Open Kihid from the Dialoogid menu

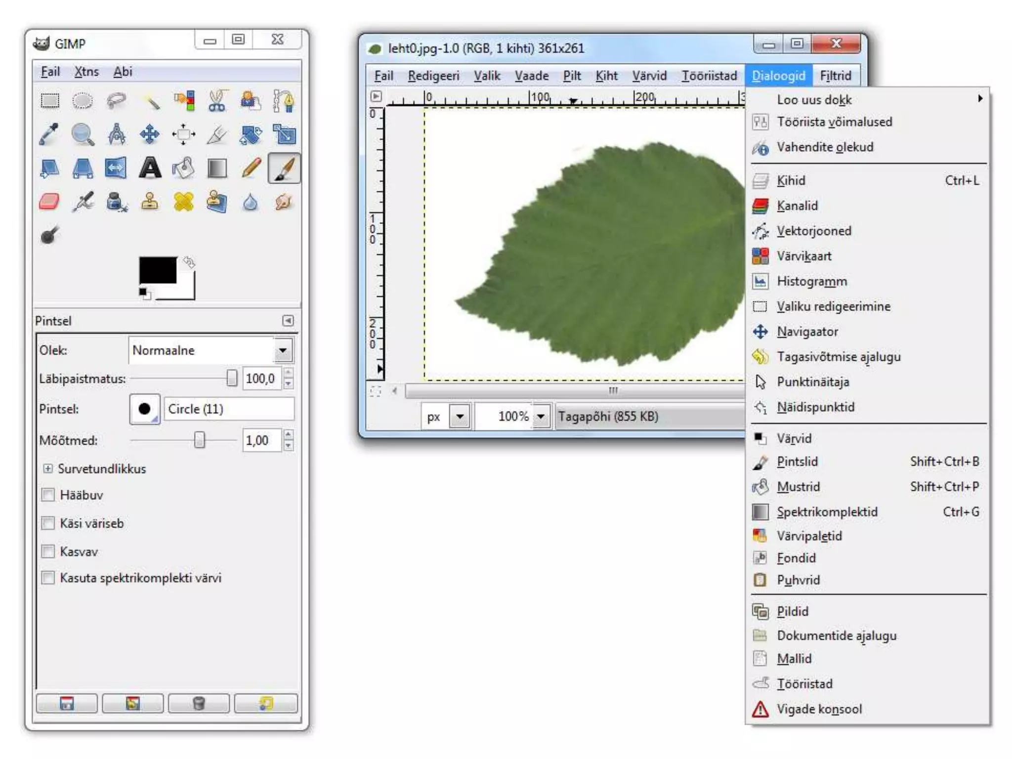[791, 181]
